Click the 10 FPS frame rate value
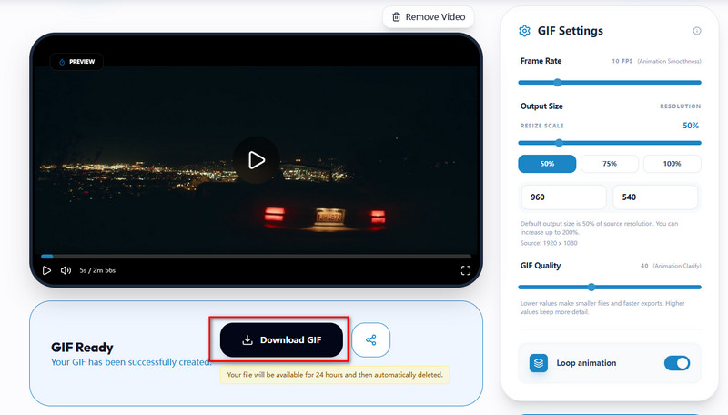Viewport: 728px width, 415px height. tap(622, 61)
